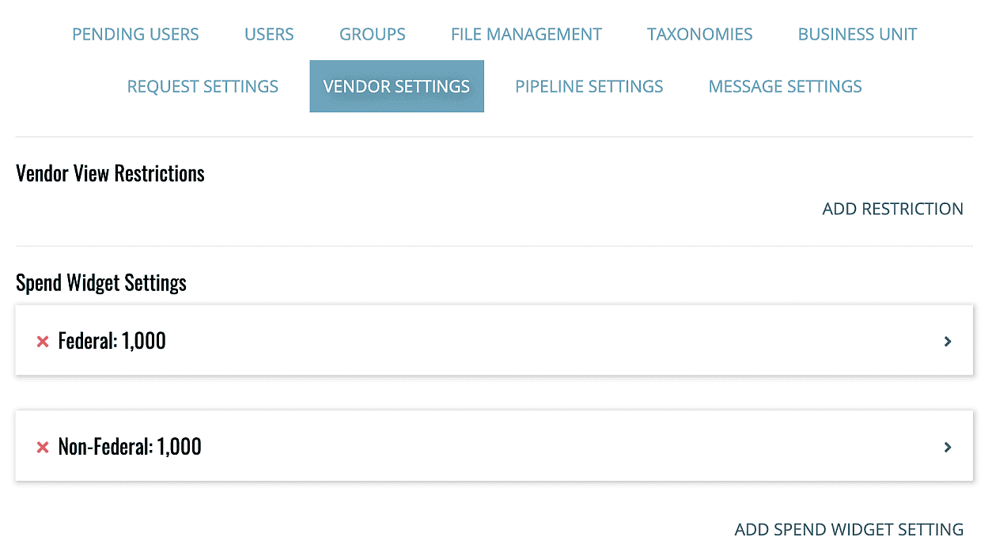Screen dimensions: 992x552
Task: Select the Vendor Settings tab
Action: [396, 86]
